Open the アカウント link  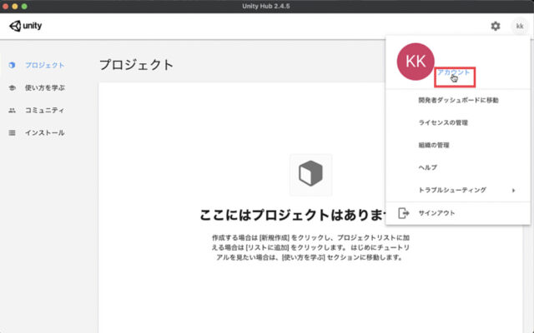tap(453, 72)
